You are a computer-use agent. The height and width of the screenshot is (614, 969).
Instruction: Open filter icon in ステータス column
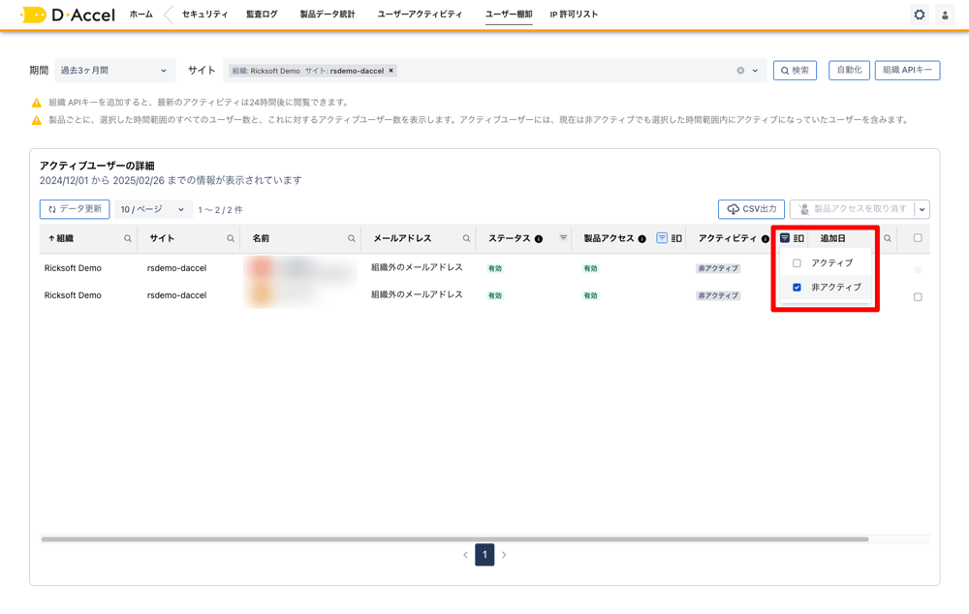pyautogui.click(x=563, y=238)
